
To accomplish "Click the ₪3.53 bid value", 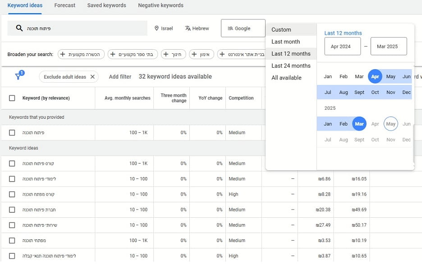I will coord(324,240).
